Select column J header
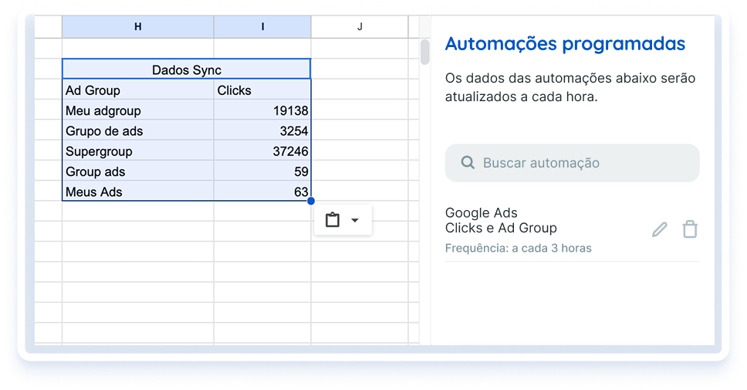Image resolution: width=747 pixels, height=390 pixels. click(x=360, y=27)
